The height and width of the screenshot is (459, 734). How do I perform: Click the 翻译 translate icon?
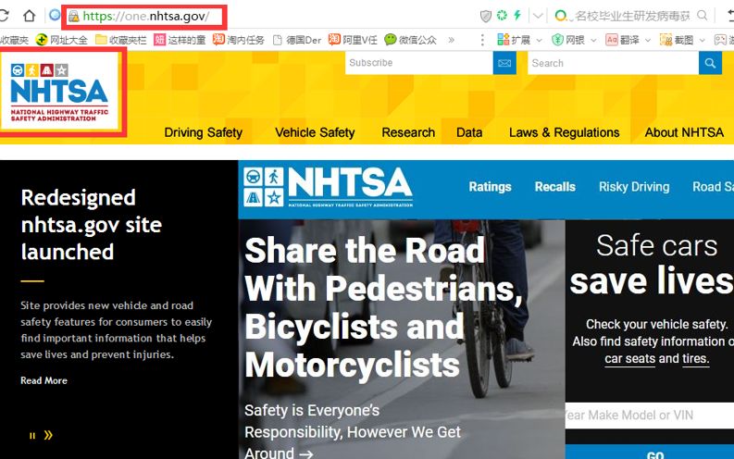pyautogui.click(x=611, y=40)
